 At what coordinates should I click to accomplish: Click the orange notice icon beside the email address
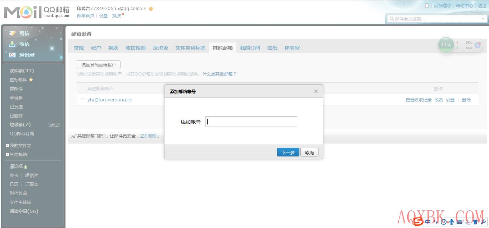pos(151,9)
